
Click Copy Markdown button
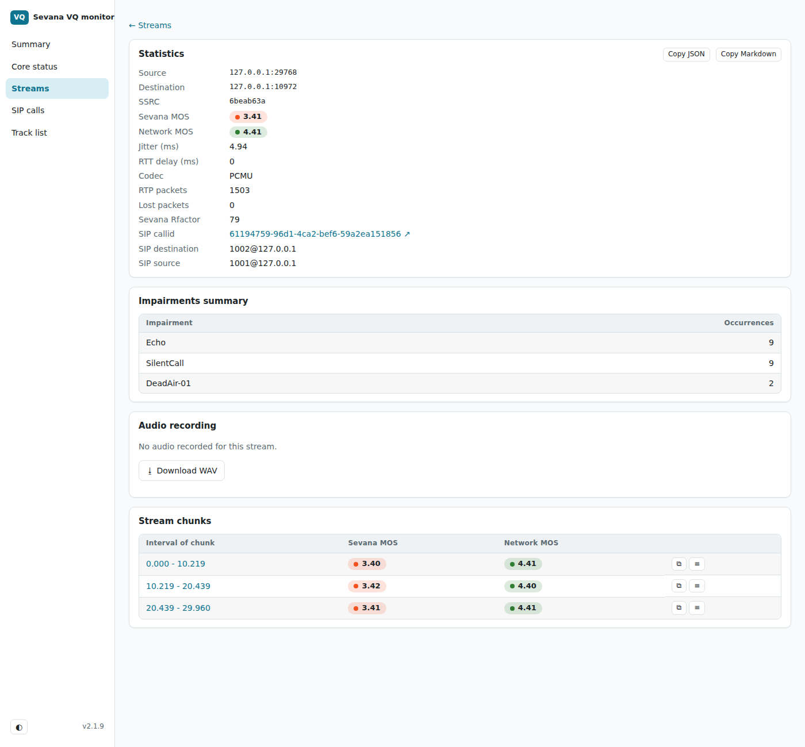748,54
